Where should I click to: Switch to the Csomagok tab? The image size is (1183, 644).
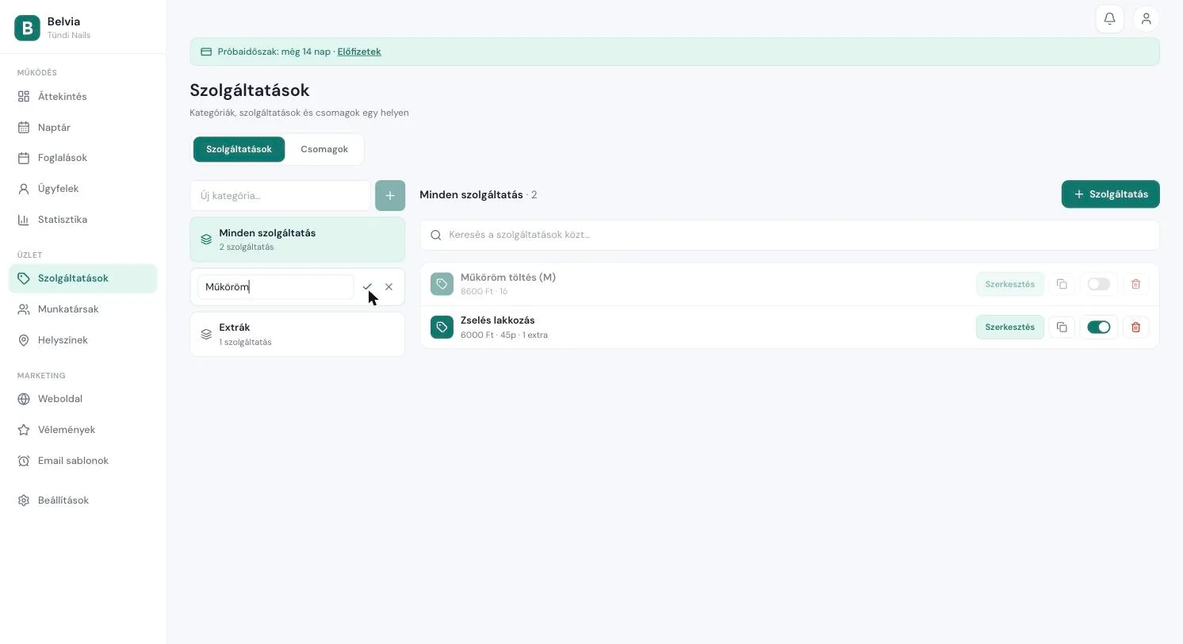point(324,149)
